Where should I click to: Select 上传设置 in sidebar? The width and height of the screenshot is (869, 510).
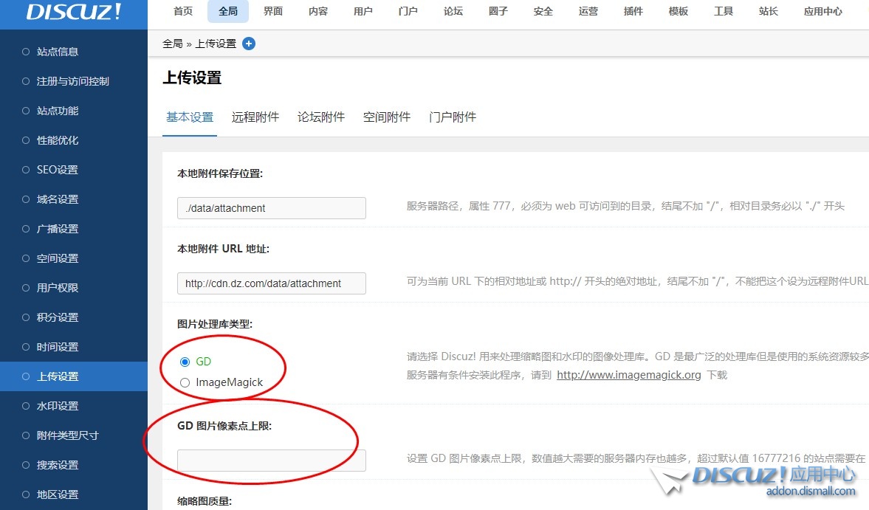[74, 376]
